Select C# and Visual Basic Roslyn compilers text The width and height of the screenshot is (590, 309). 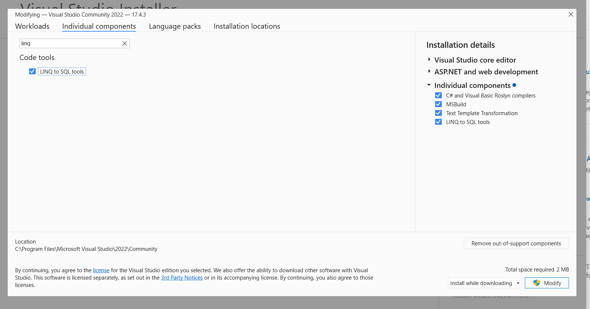click(491, 96)
